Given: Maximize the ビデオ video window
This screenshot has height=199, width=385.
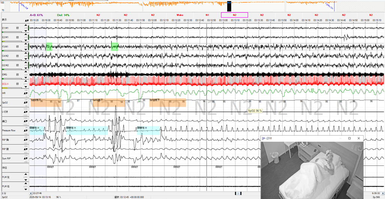Looking at the screenshot, I should pyautogui.click(x=349, y=138).
